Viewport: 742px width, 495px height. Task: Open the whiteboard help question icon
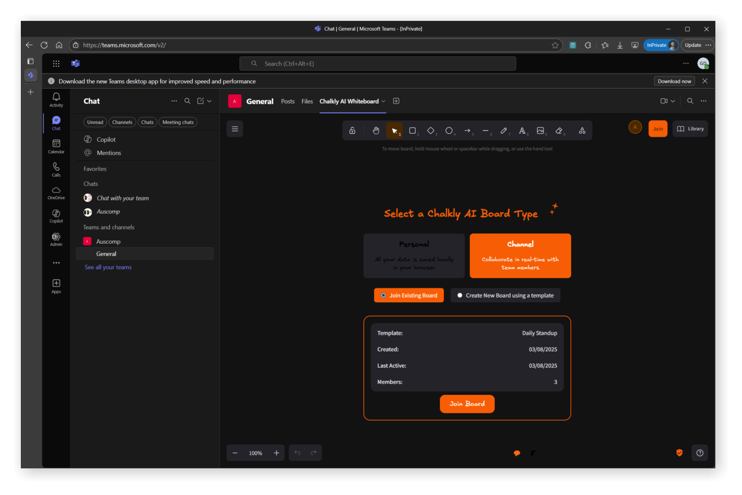click(700, 453)
